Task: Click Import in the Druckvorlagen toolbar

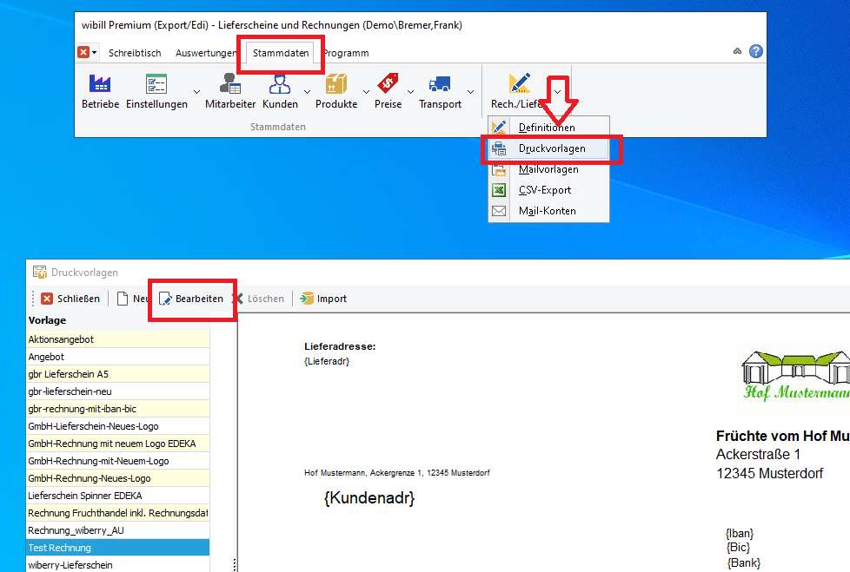Action: tap(323, 299)
